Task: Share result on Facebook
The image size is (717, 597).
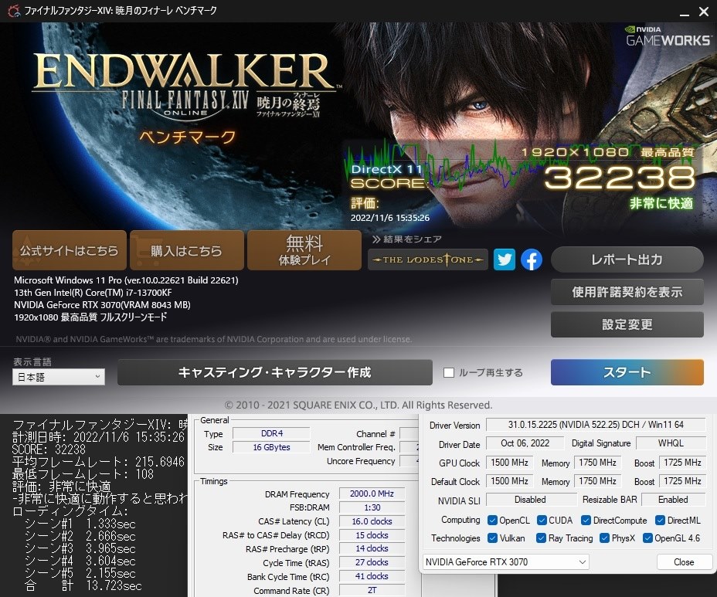Action: [532, 259]
